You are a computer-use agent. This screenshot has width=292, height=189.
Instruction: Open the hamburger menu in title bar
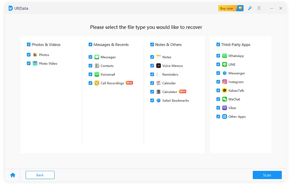pyautogui.click(x=259, y=8)
